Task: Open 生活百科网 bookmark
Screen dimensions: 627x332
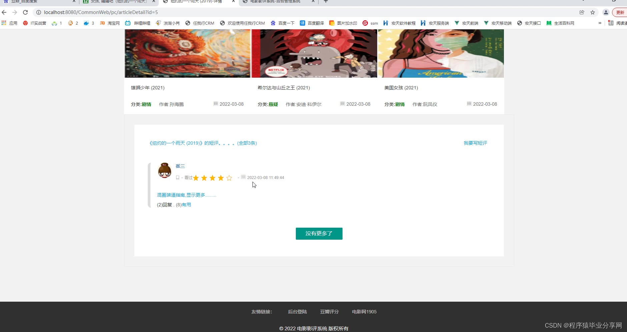Action: click(x=560, y=23)
